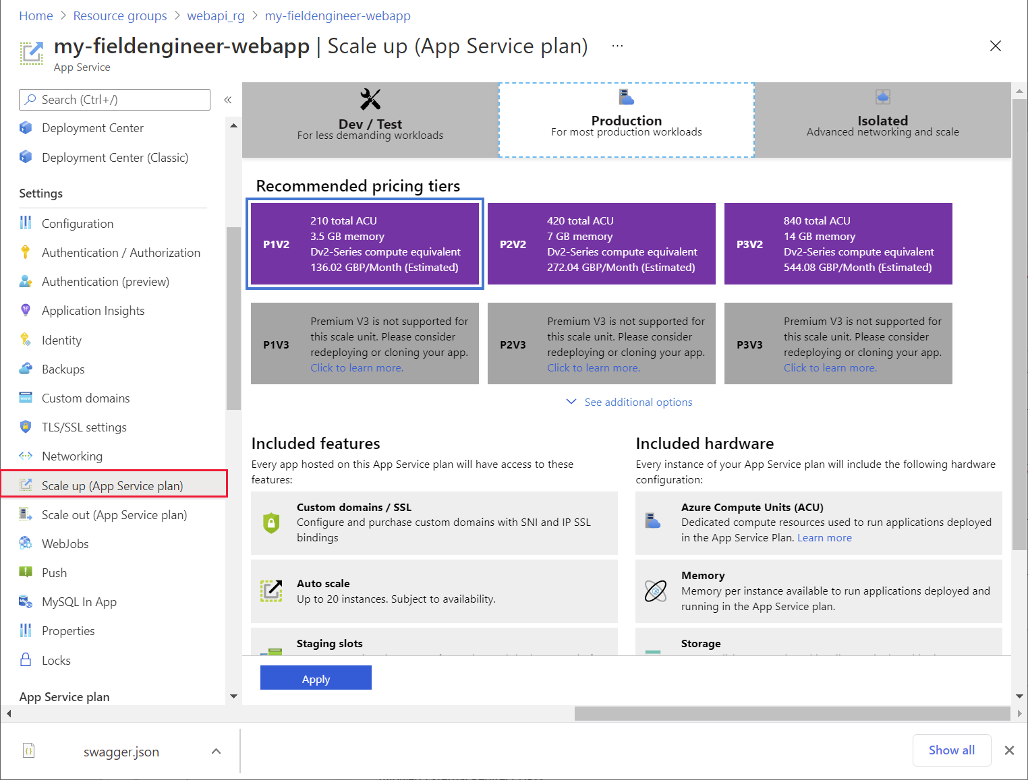Click the sidebar vertical scrollbar thumb
Image resolution: width=1028 pixels, height=780 pixels.
233,318
